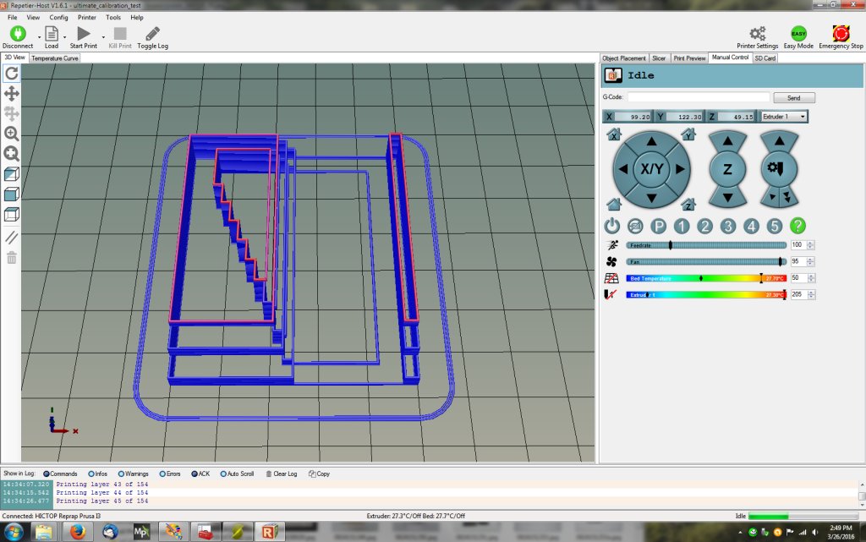This screenshot has height=542, width=866.
Task: Switch to the Temperature Curve tab
Action: tap(55, 58)
